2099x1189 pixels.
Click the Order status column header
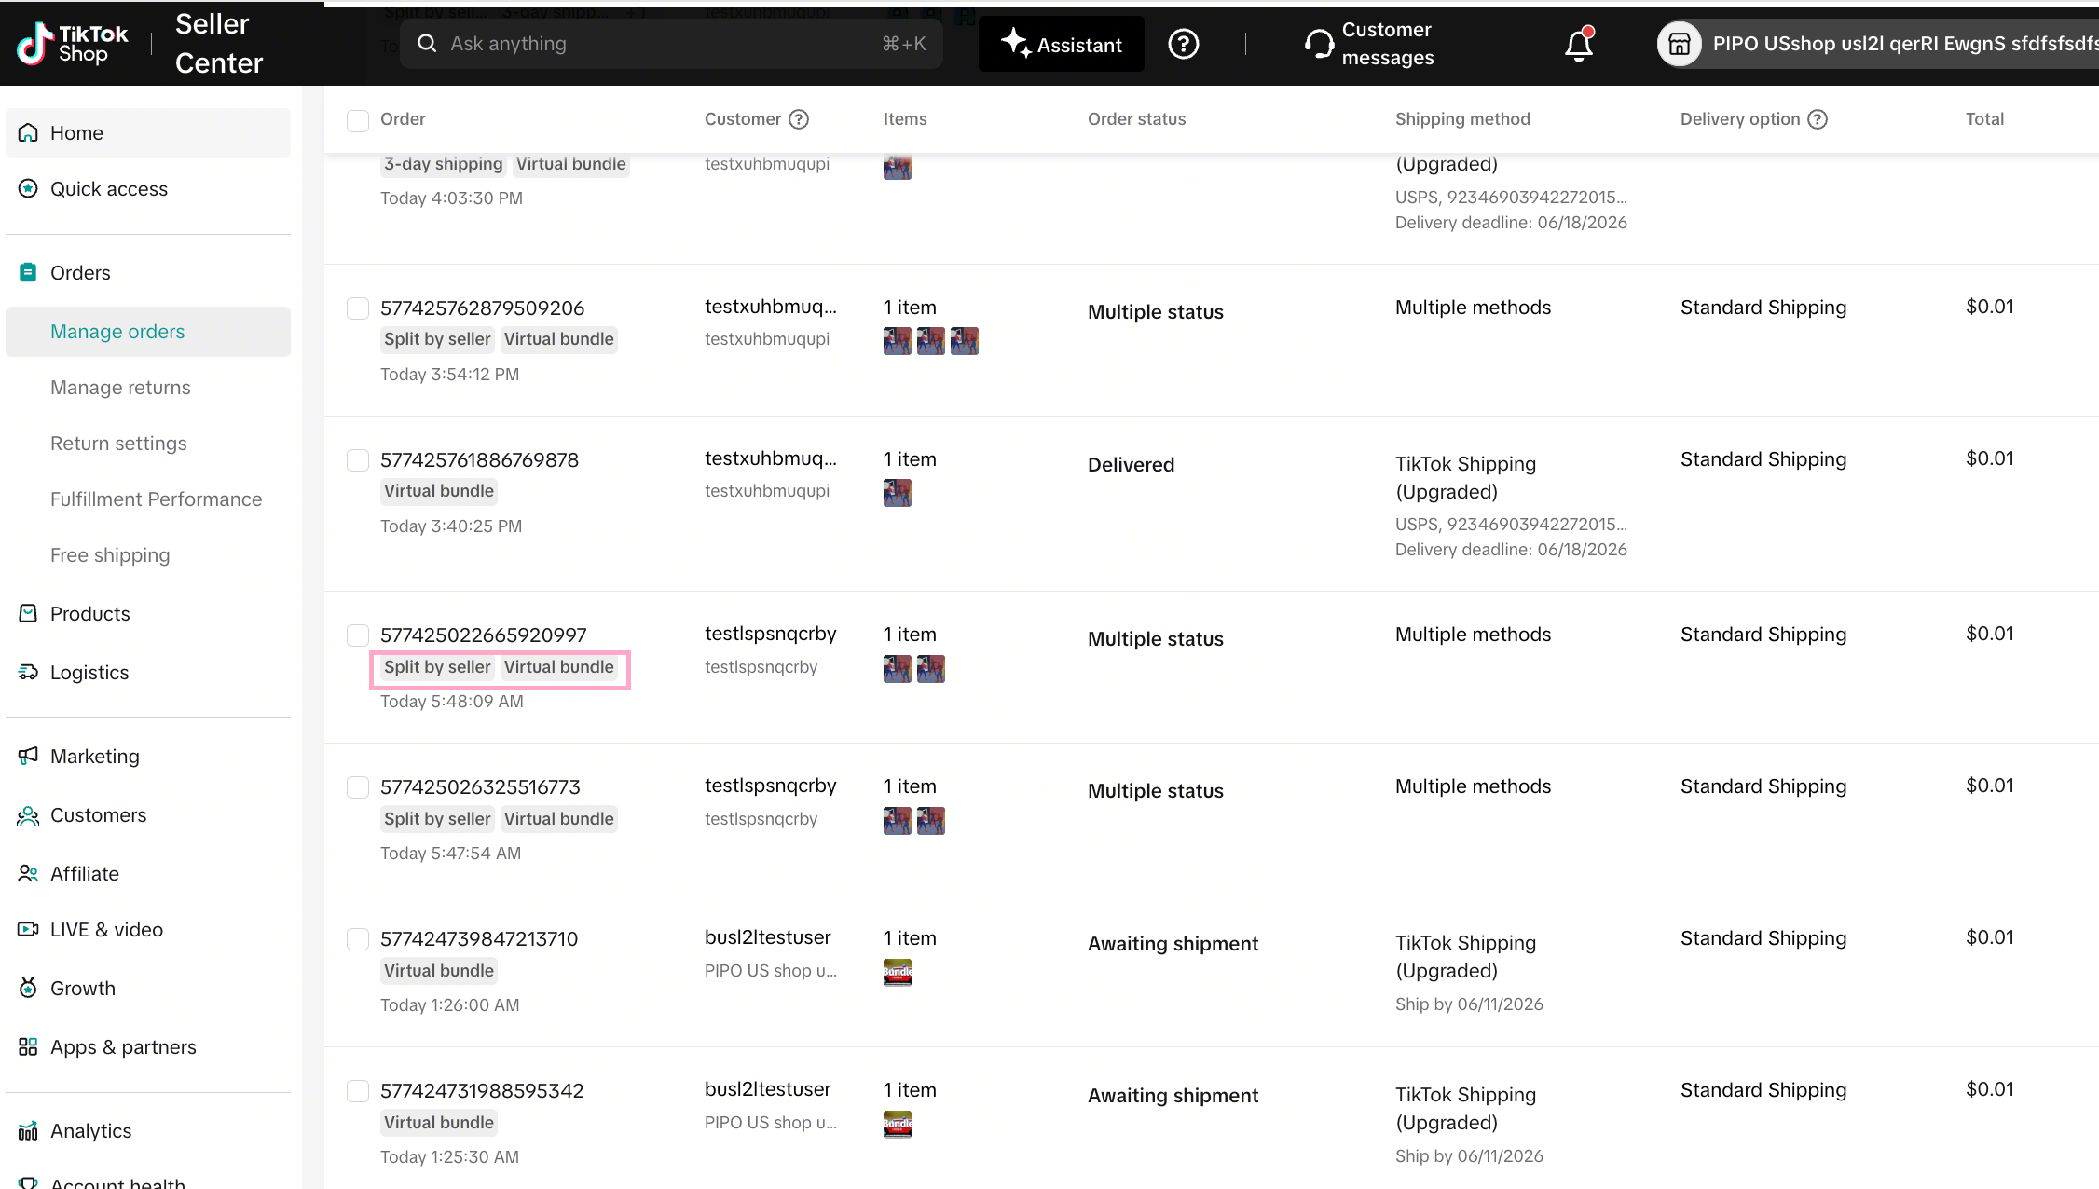[1136, 119]
